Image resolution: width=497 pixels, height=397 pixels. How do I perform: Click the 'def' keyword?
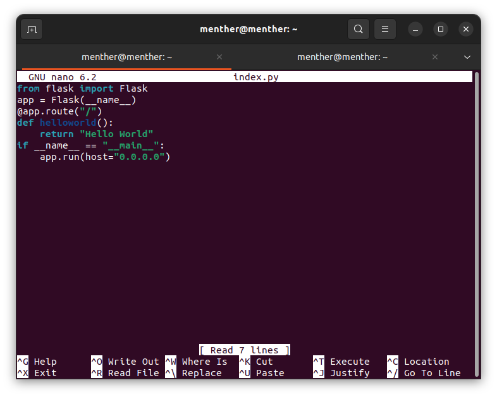coord(25,123)
